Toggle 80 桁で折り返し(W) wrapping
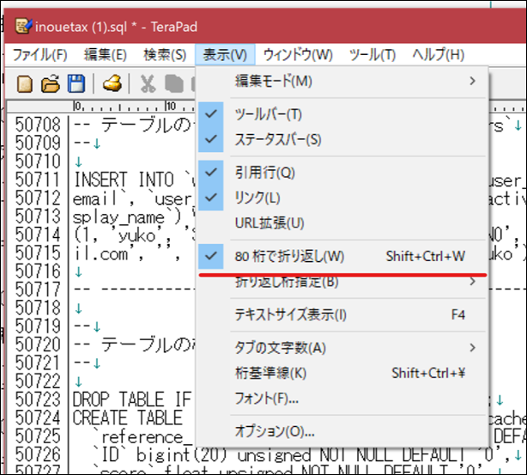The image size is (527, 475). pos(342,256)
